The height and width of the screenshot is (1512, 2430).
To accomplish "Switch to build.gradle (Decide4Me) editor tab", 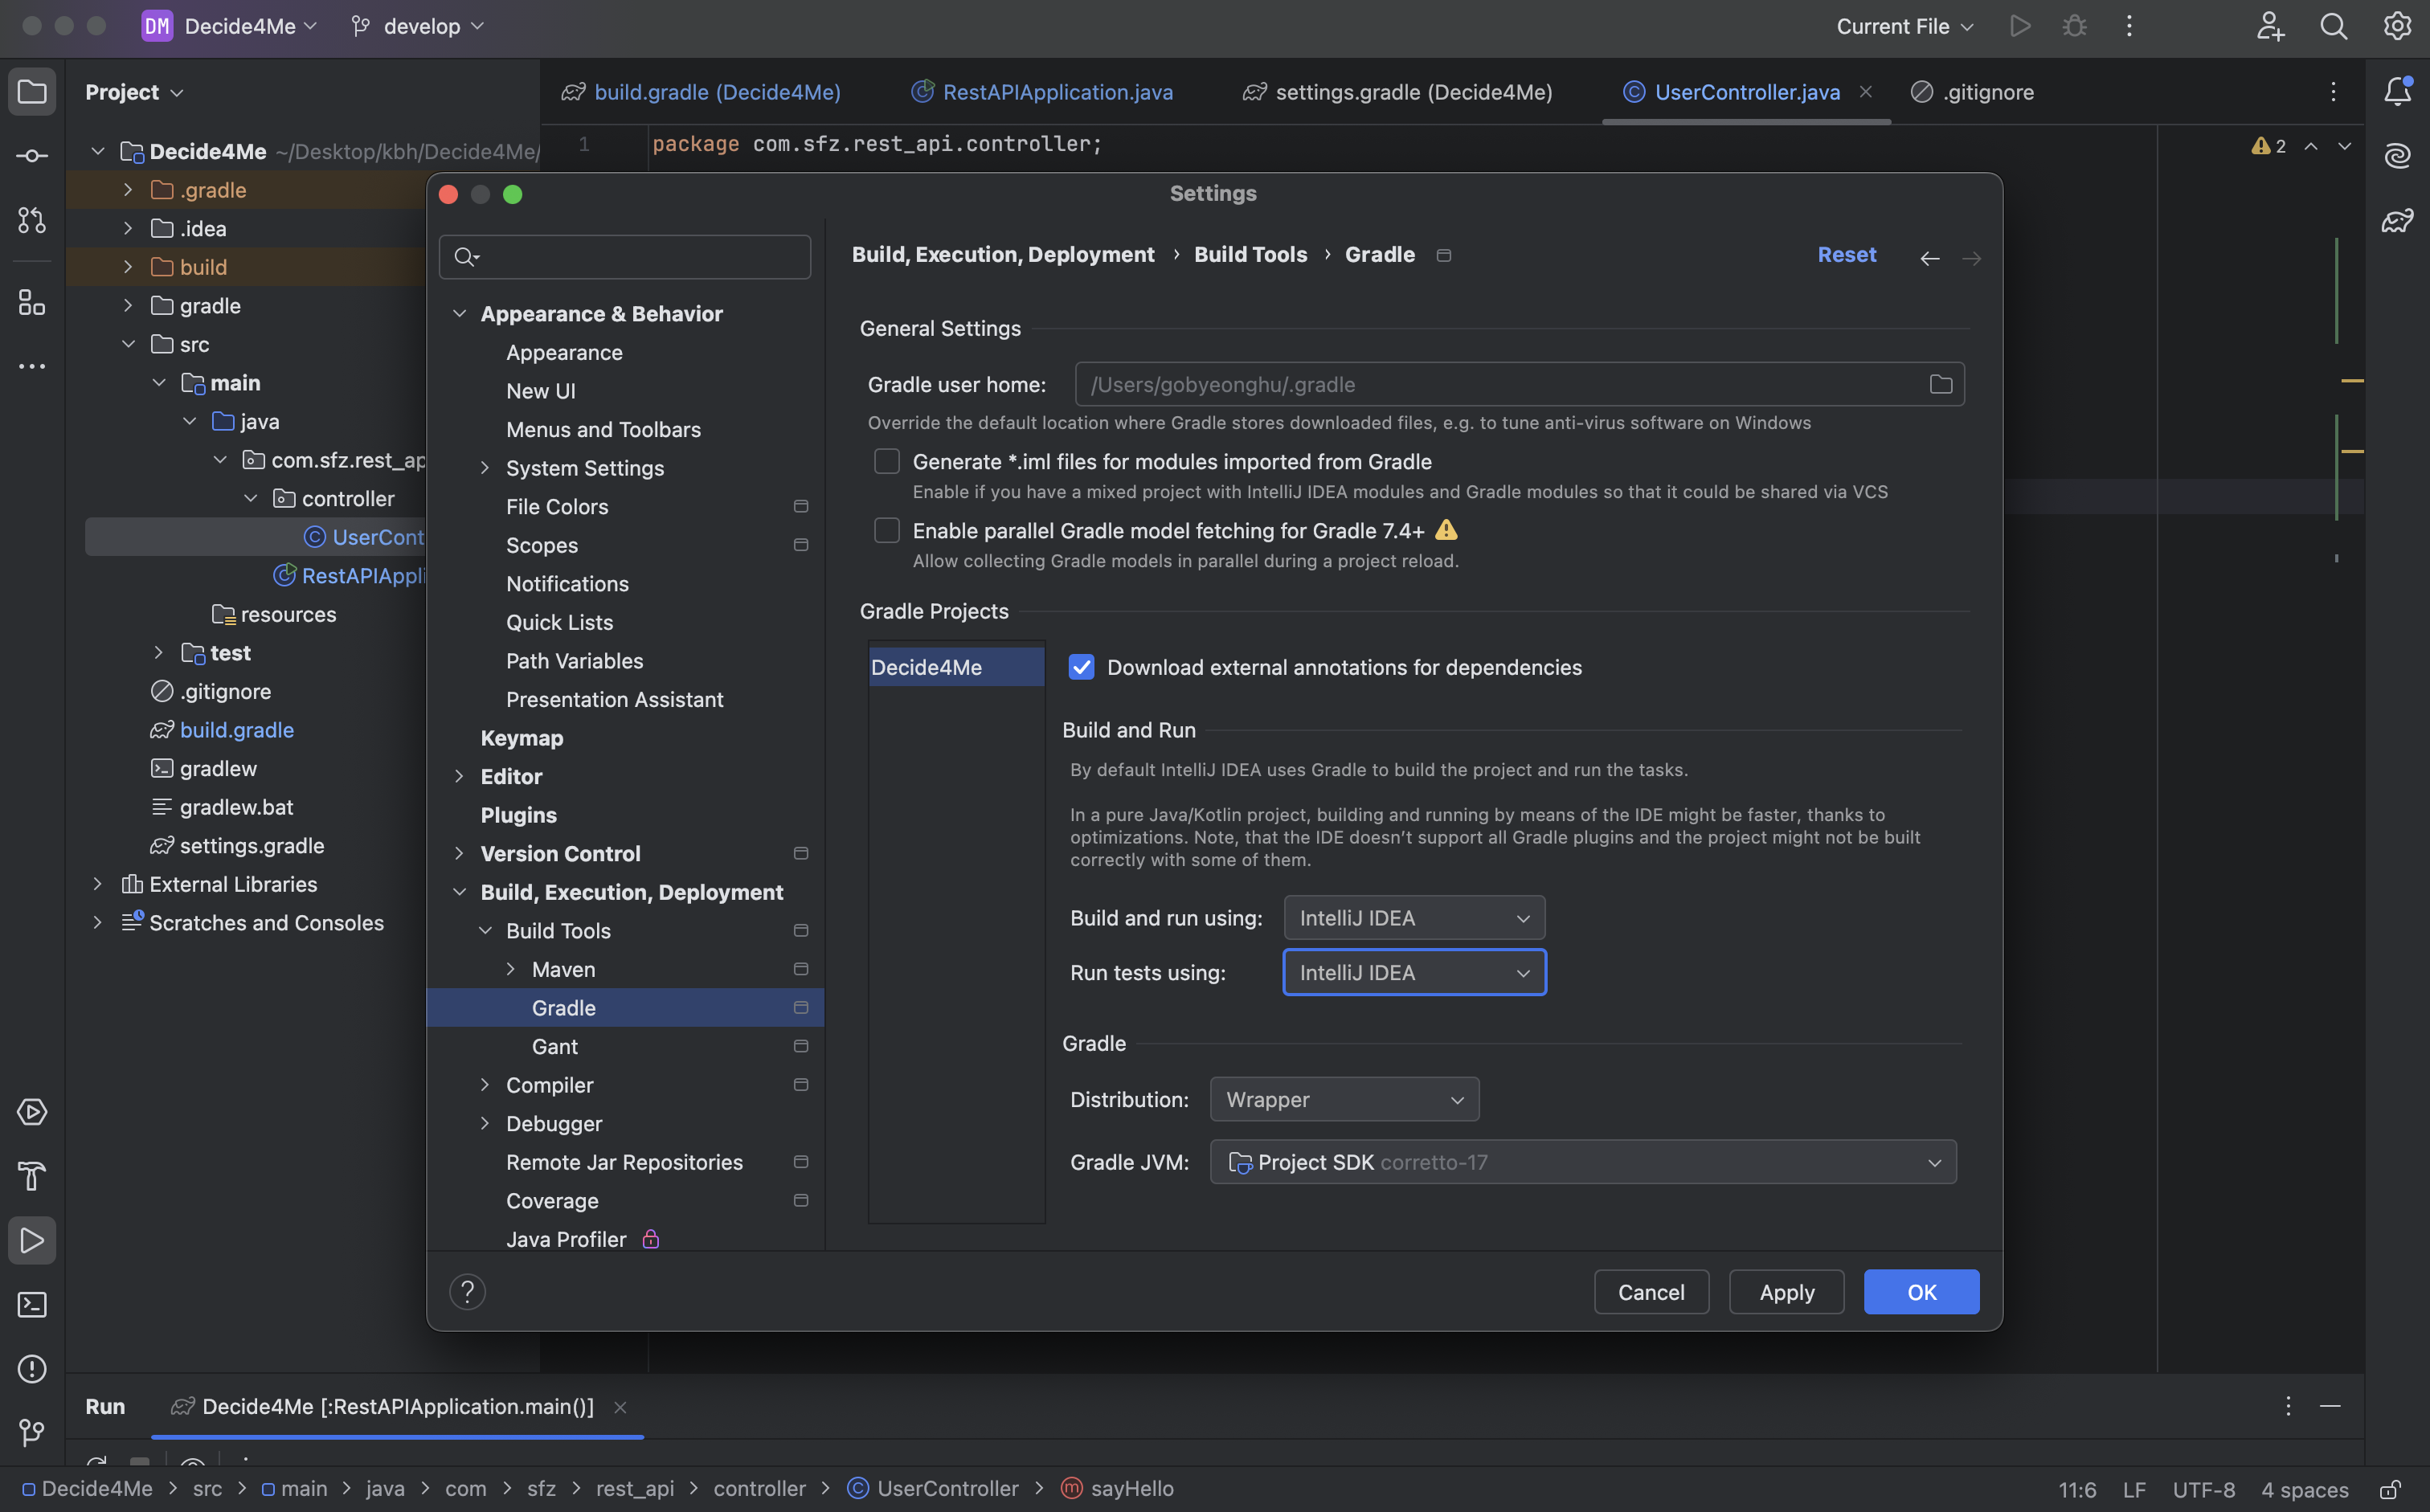I will coord(701,92).
